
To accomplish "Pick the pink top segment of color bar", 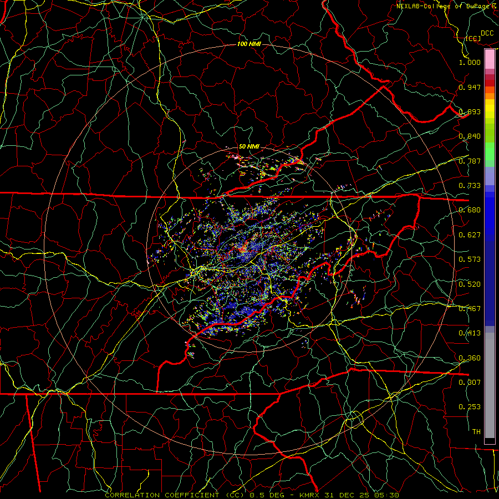I will point(490,59).
